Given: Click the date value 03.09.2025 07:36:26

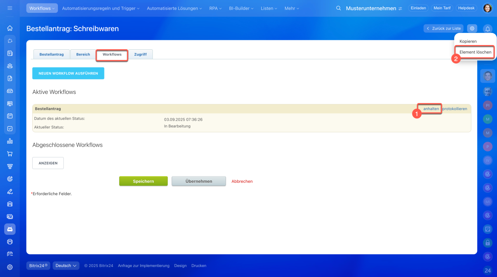Looking at the screenshot, I should [183, 119].
